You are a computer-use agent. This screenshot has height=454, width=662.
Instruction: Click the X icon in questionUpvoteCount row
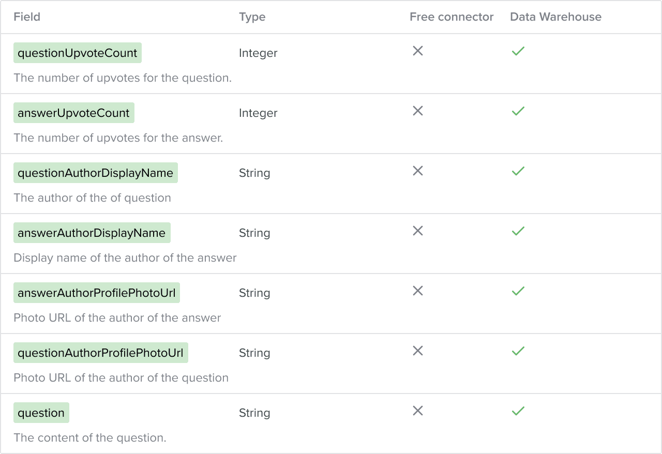point(418,51)
